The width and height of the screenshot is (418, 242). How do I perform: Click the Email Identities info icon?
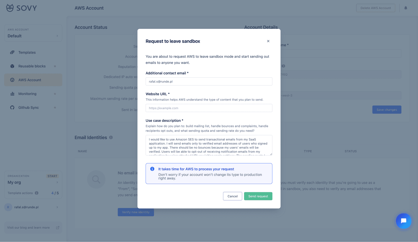click(111, 138)
